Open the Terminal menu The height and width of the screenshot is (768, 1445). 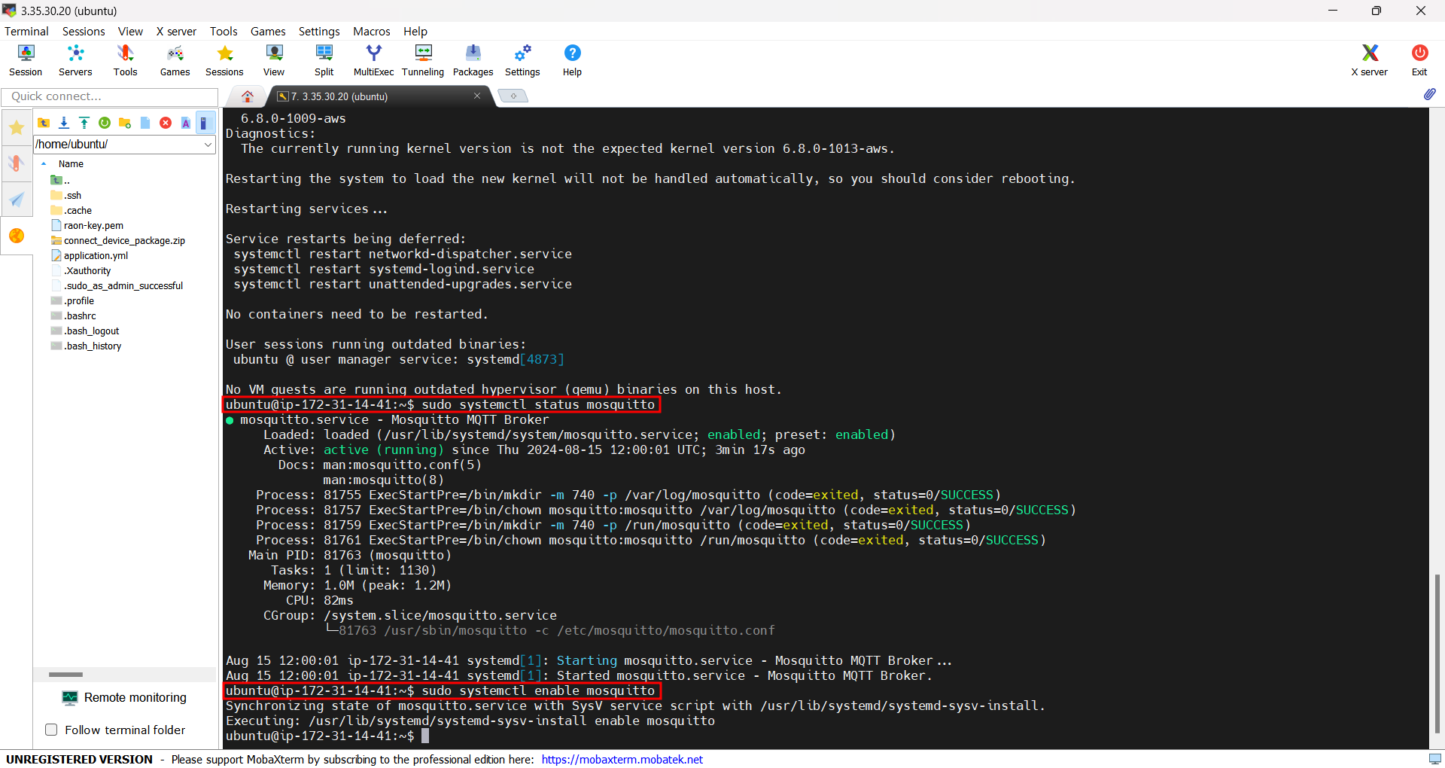pyautogui.click(x=26, y=31)
